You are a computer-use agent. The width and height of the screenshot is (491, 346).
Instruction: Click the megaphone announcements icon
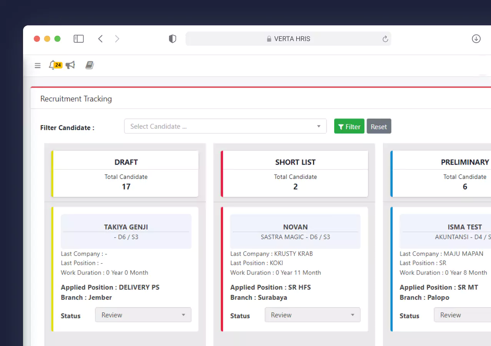(x=70, y=65)
